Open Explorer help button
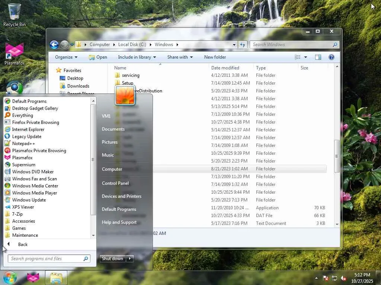 pos(332,57)
